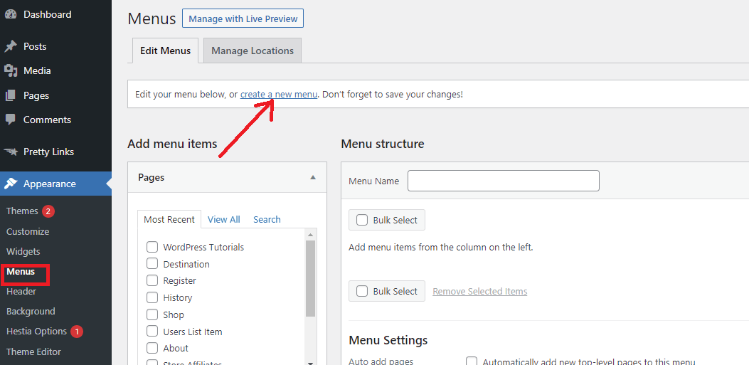749x365 pixels.
Task: Click the Menu Name text field
Action: [504, 181]
